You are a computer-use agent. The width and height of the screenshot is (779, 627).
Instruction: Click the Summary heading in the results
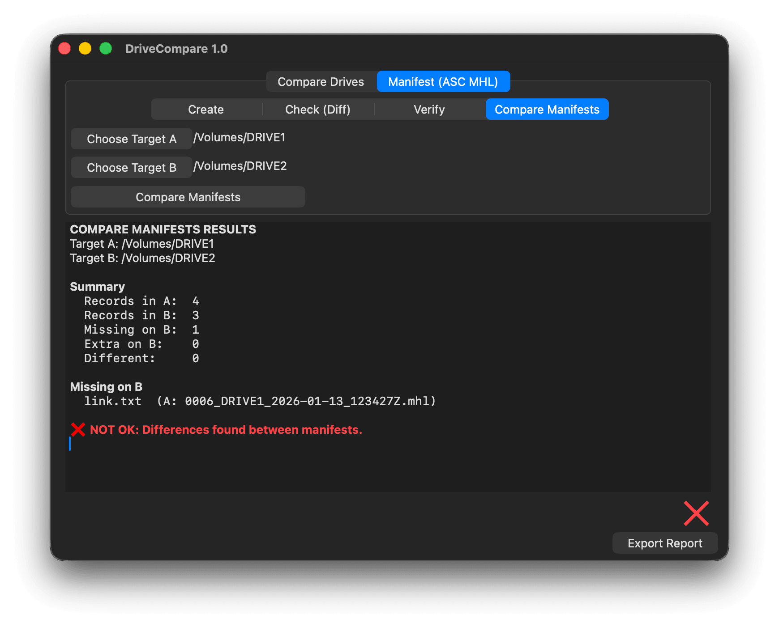coord(97,287)
